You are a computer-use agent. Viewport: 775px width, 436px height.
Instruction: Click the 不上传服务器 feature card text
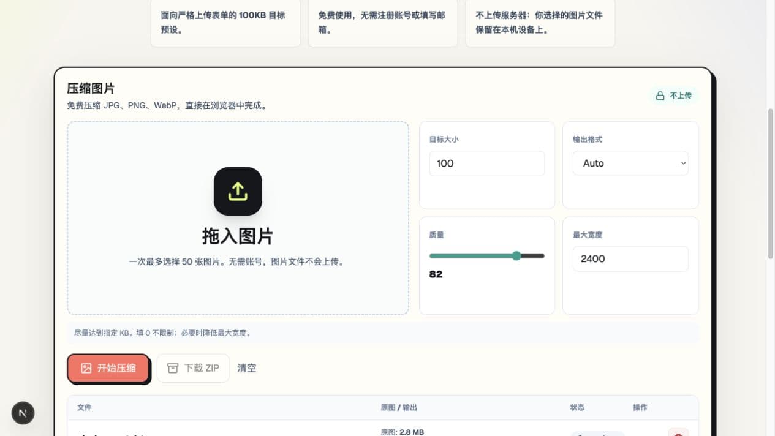539,22
